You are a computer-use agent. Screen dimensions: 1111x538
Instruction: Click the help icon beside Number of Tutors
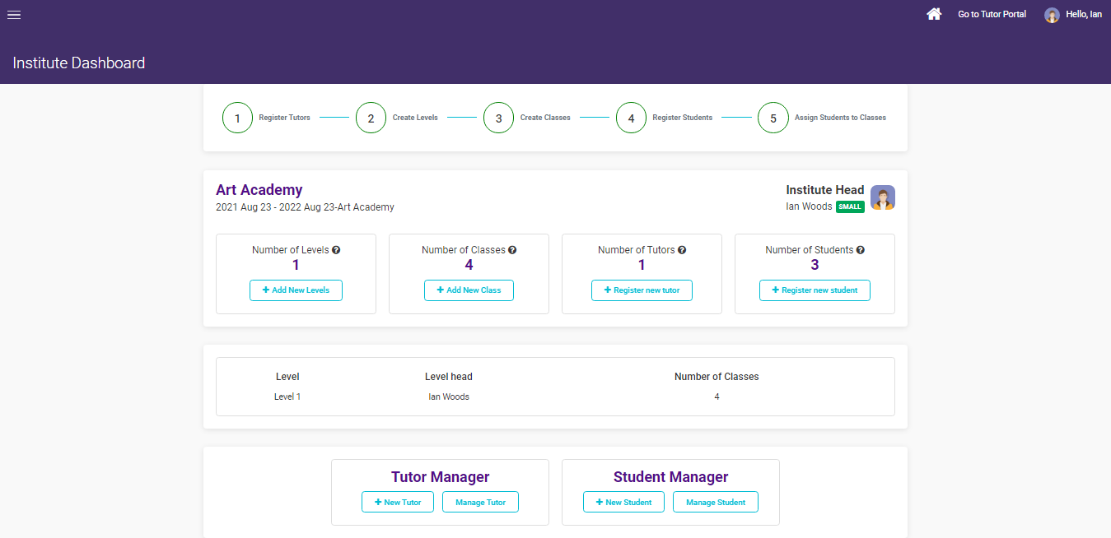pos(682,249)
